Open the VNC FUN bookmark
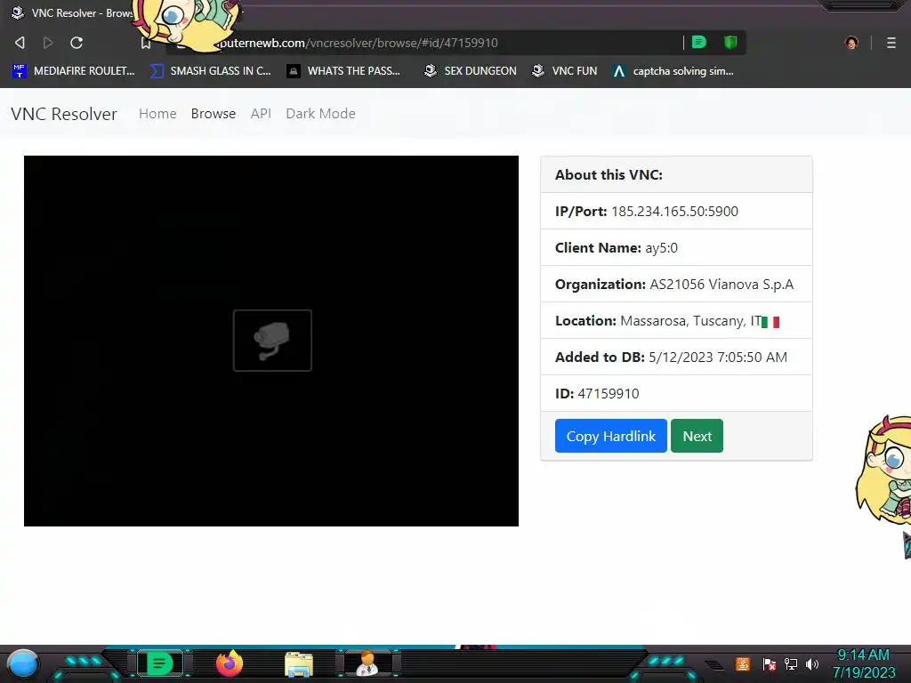 (564, 71)
